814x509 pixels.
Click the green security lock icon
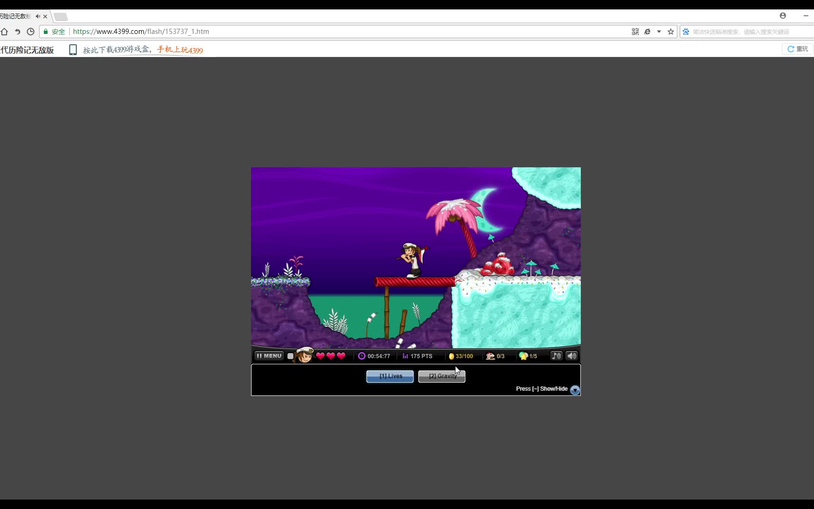46,32
